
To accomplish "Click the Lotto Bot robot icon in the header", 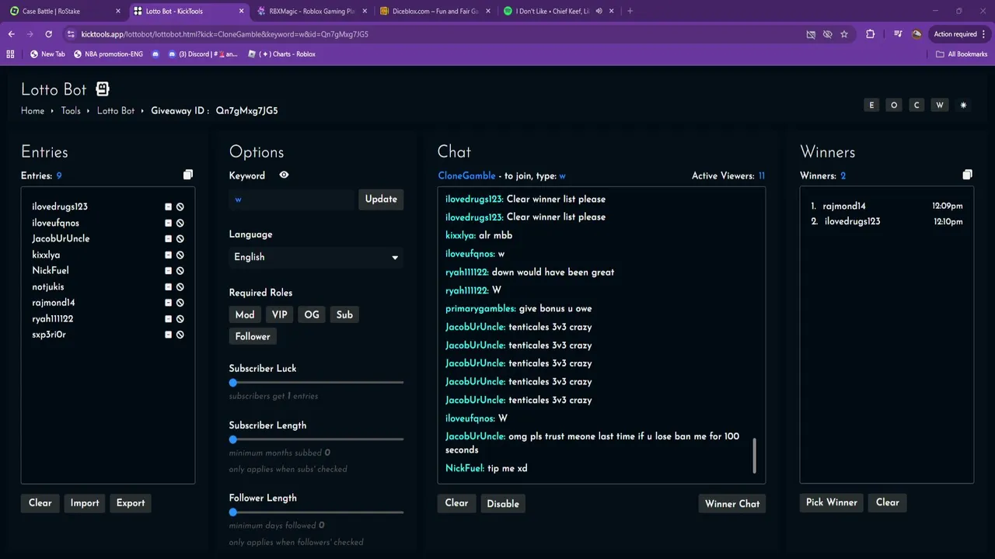I will [103, 89].
